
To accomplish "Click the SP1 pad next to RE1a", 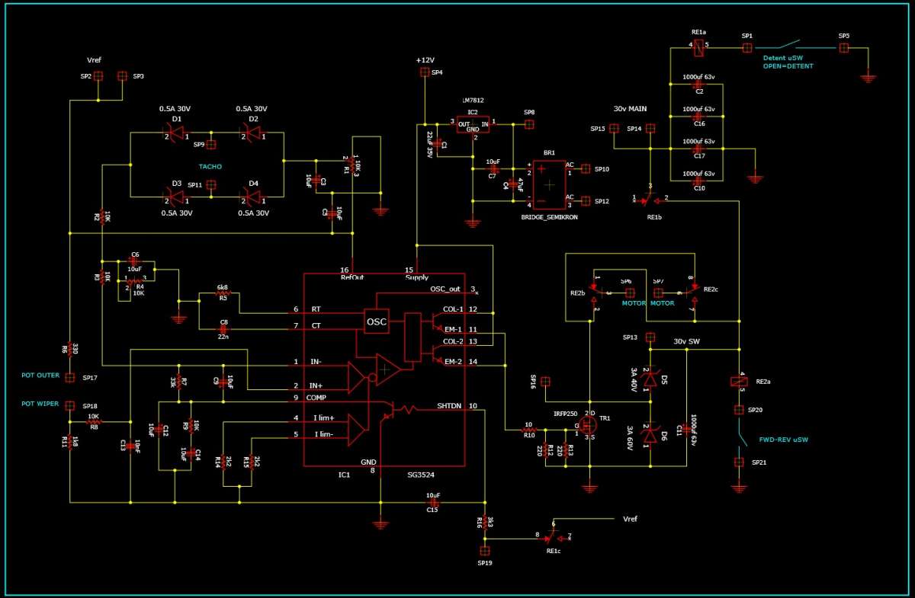I will 747,48.
